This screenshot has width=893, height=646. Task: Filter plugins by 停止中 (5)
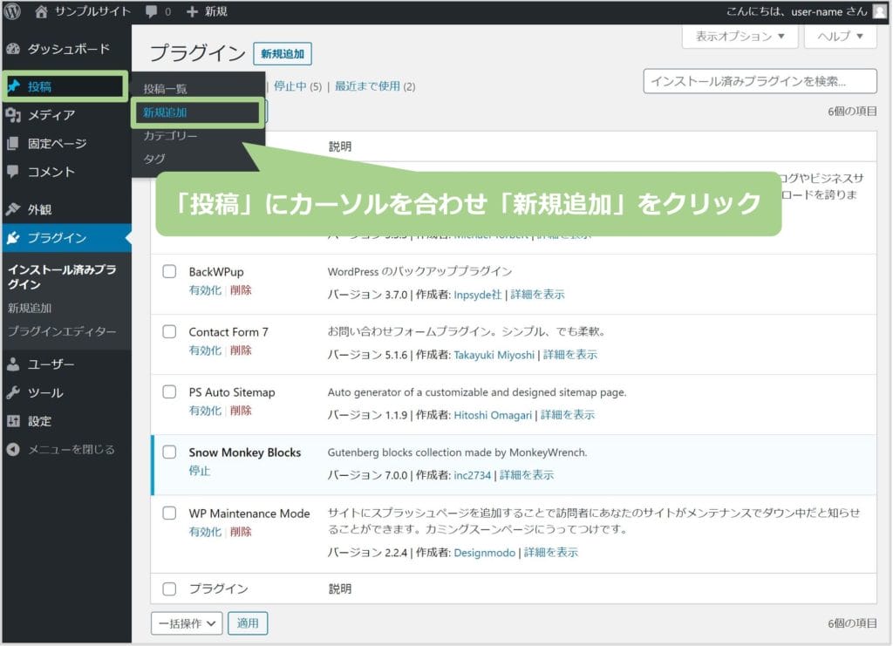coord(298,86)
